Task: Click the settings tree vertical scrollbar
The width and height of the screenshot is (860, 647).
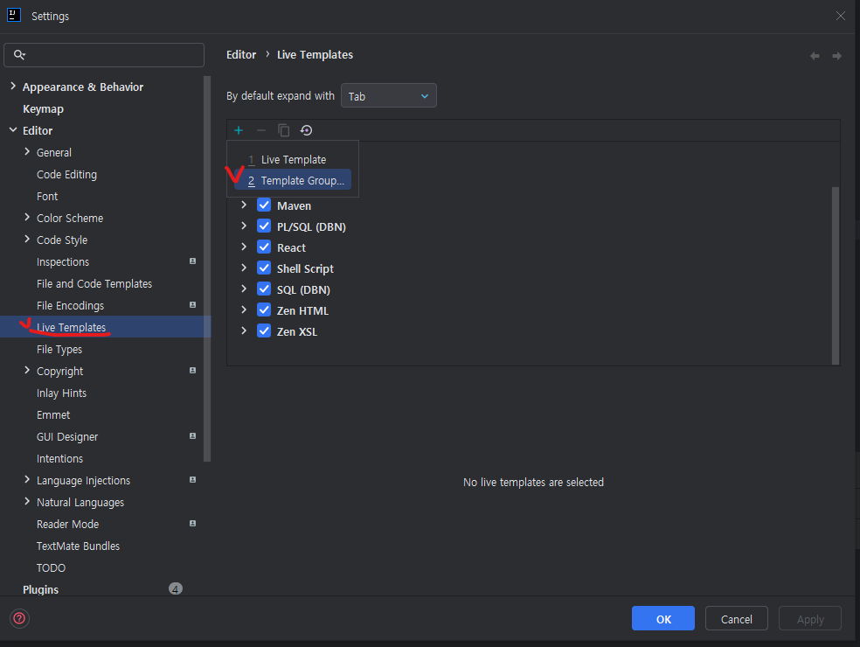Action: click(207, 269)
